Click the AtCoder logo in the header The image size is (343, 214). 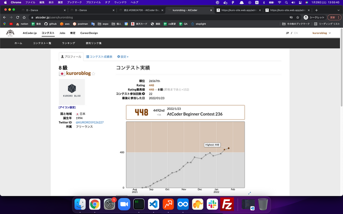click(10, 33)
